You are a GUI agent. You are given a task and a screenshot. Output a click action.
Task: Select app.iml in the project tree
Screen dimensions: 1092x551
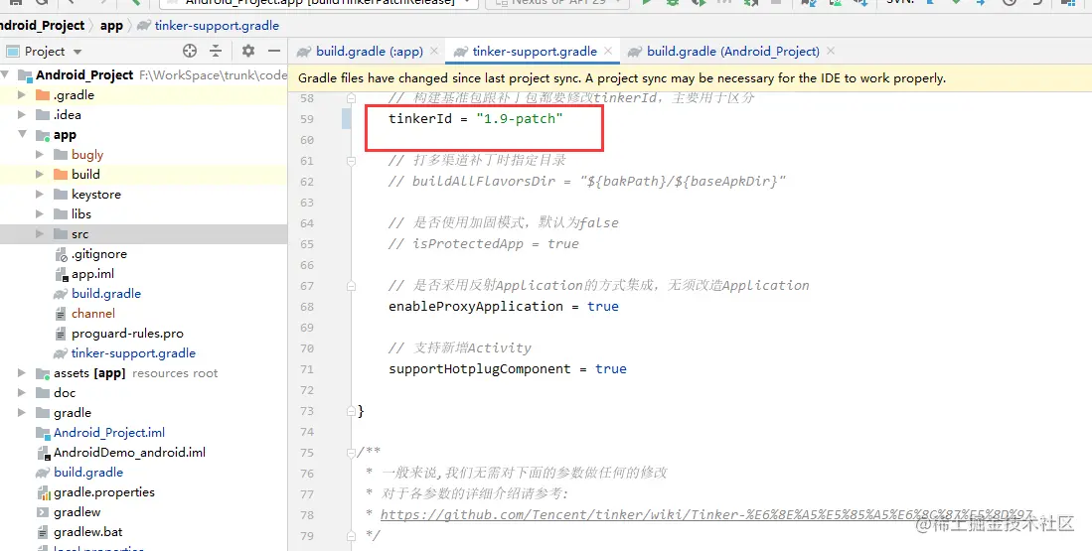(x=92, y=273)
